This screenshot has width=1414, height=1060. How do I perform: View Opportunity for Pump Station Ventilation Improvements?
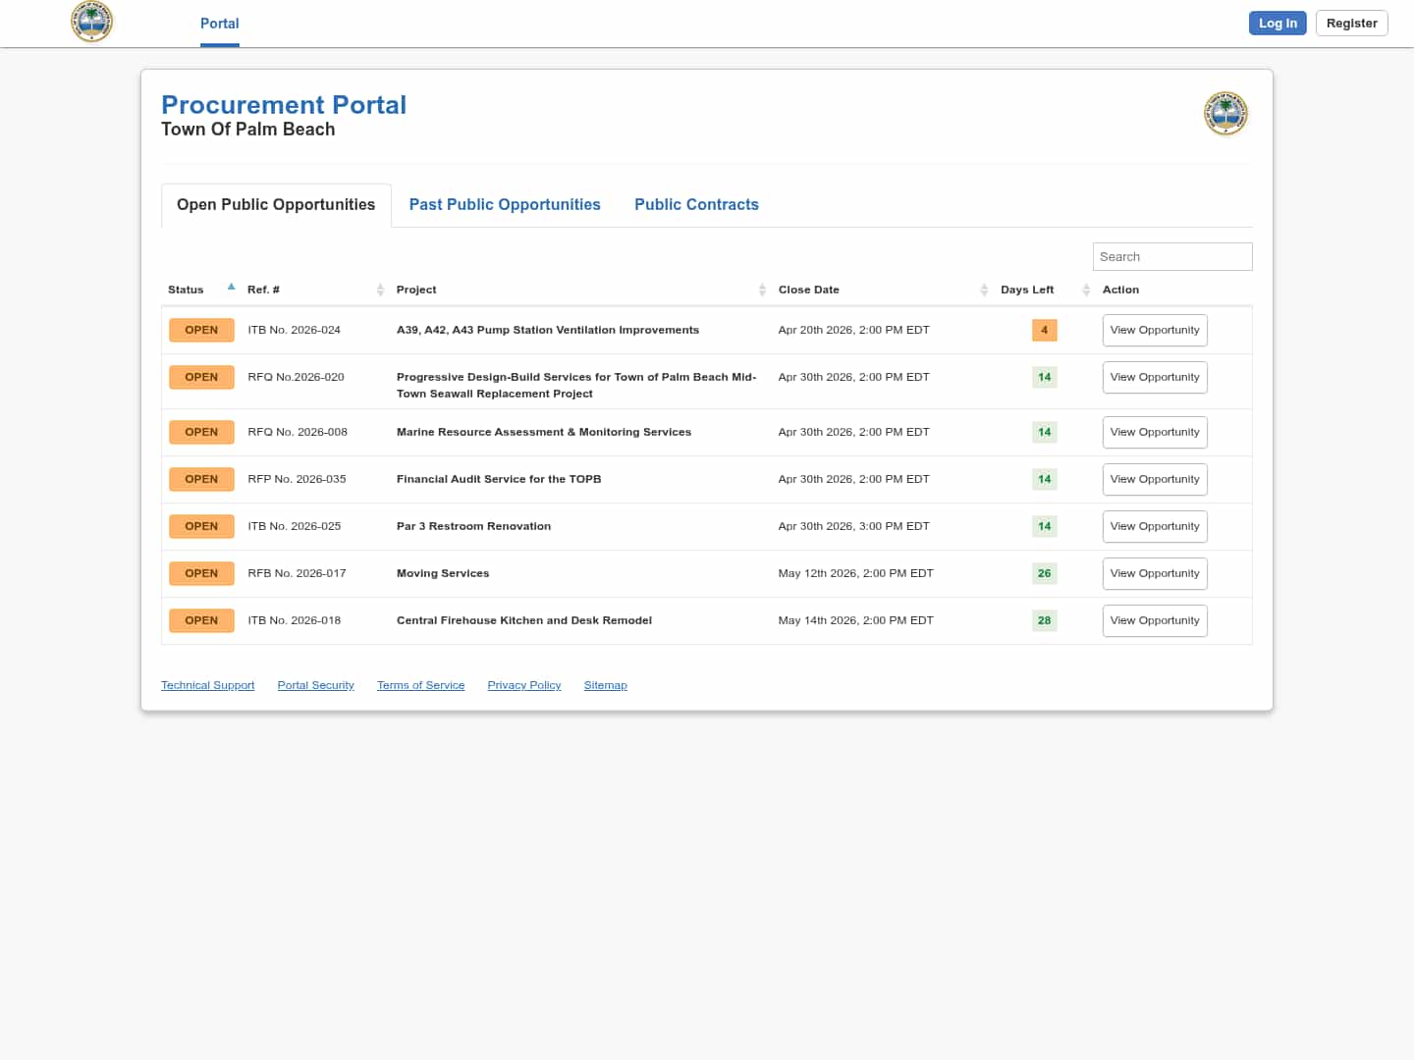point(1155,331)
